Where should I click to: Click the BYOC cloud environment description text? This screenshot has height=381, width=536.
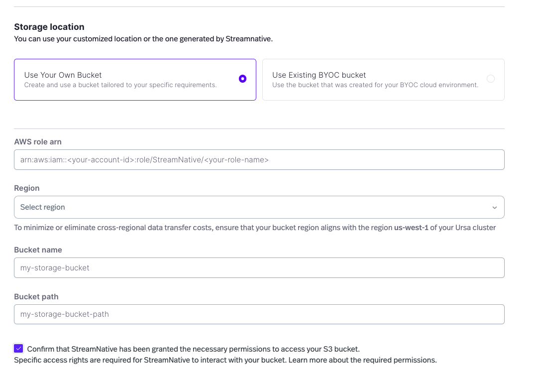(375, 85)
